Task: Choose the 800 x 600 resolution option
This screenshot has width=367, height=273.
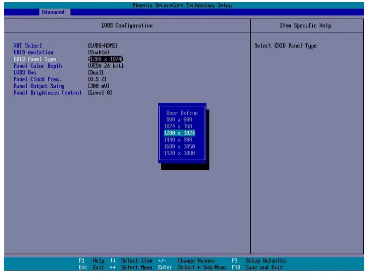Action: pyautogui.click(x=181, y=120)
